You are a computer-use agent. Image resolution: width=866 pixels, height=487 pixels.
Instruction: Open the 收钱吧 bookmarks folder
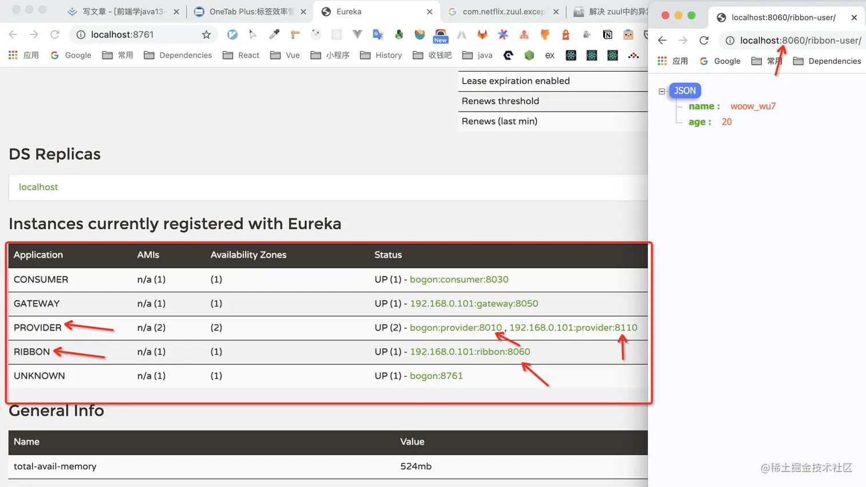coord(432,55)
